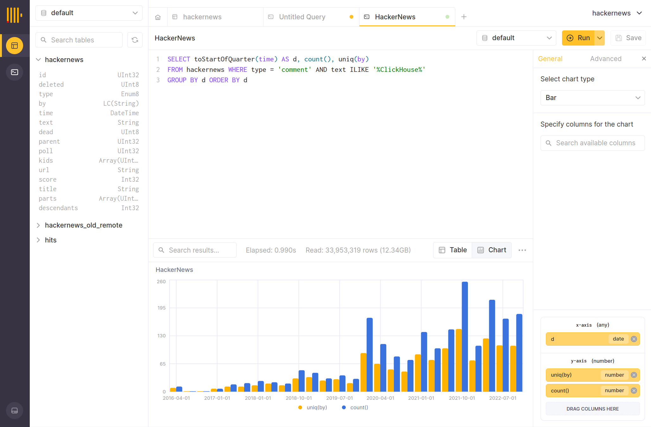Click the home tab icon
This screenshot has width=651, height=427.
158,17
